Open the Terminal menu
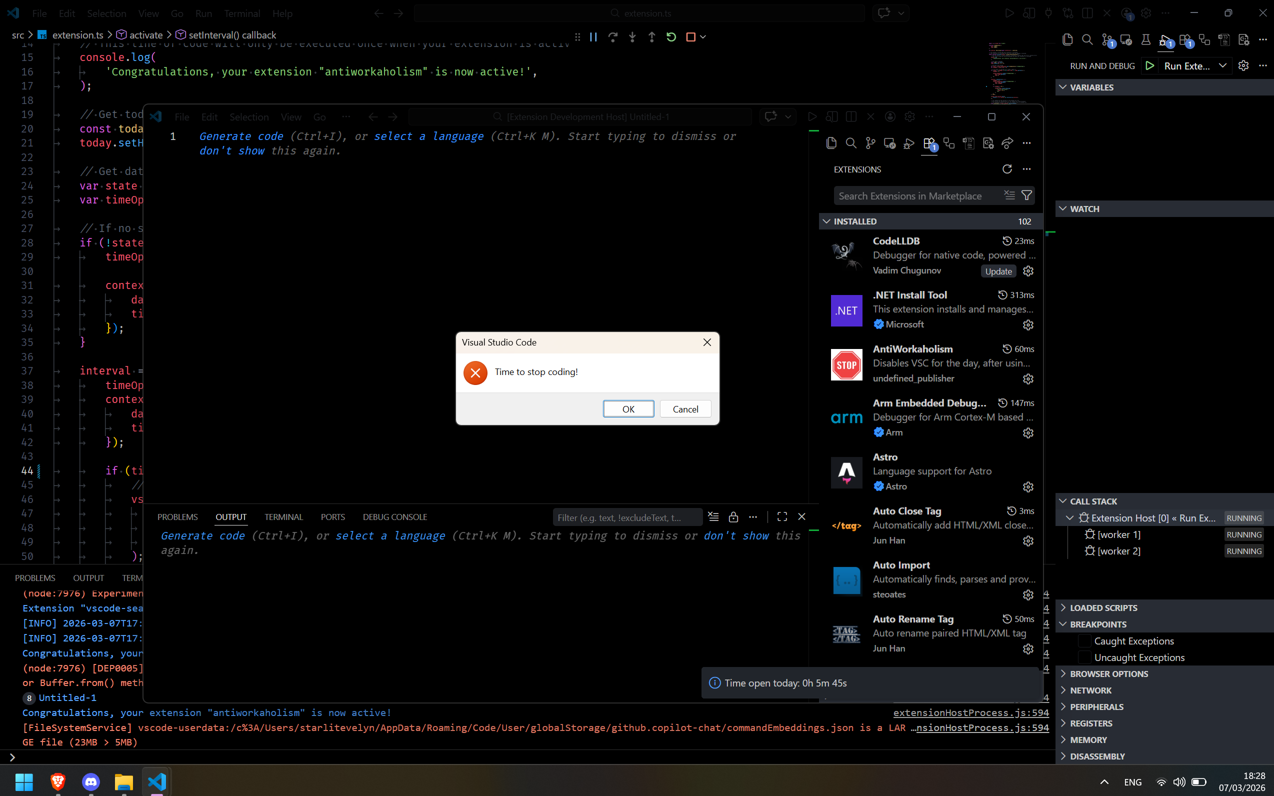 (241, 13)
